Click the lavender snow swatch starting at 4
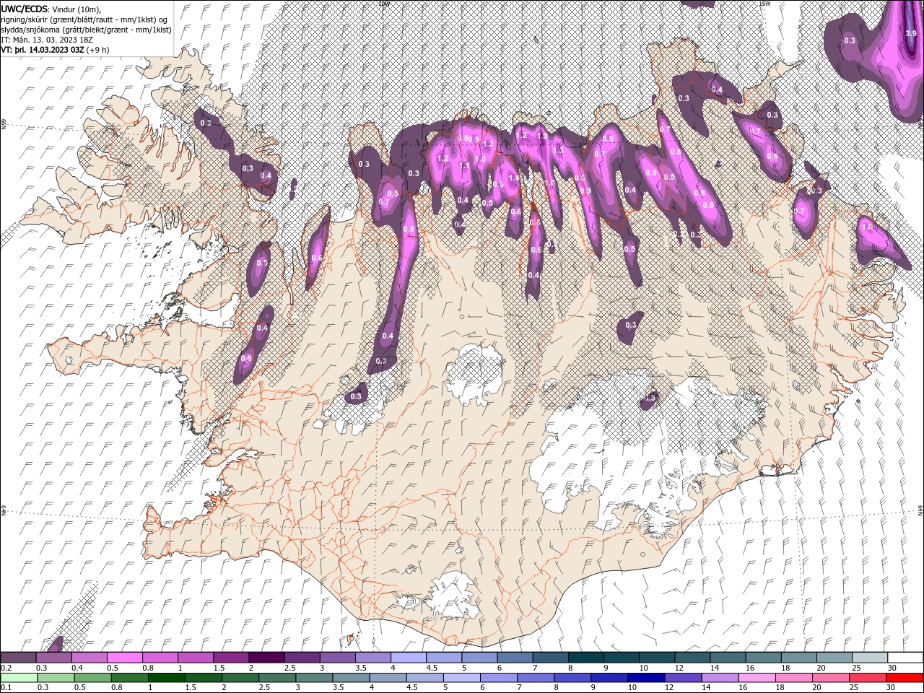This screenshot has width=924, height=693. [x=409, y=658]
